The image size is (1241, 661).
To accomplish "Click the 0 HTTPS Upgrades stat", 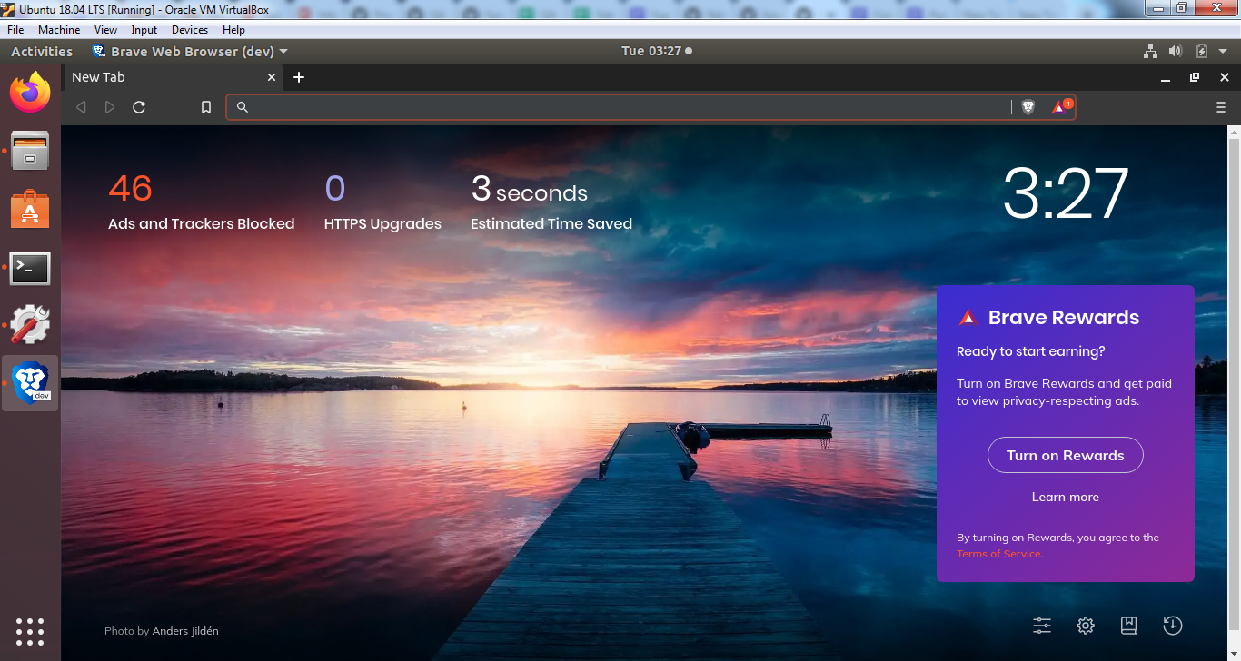I will (382, 202).
